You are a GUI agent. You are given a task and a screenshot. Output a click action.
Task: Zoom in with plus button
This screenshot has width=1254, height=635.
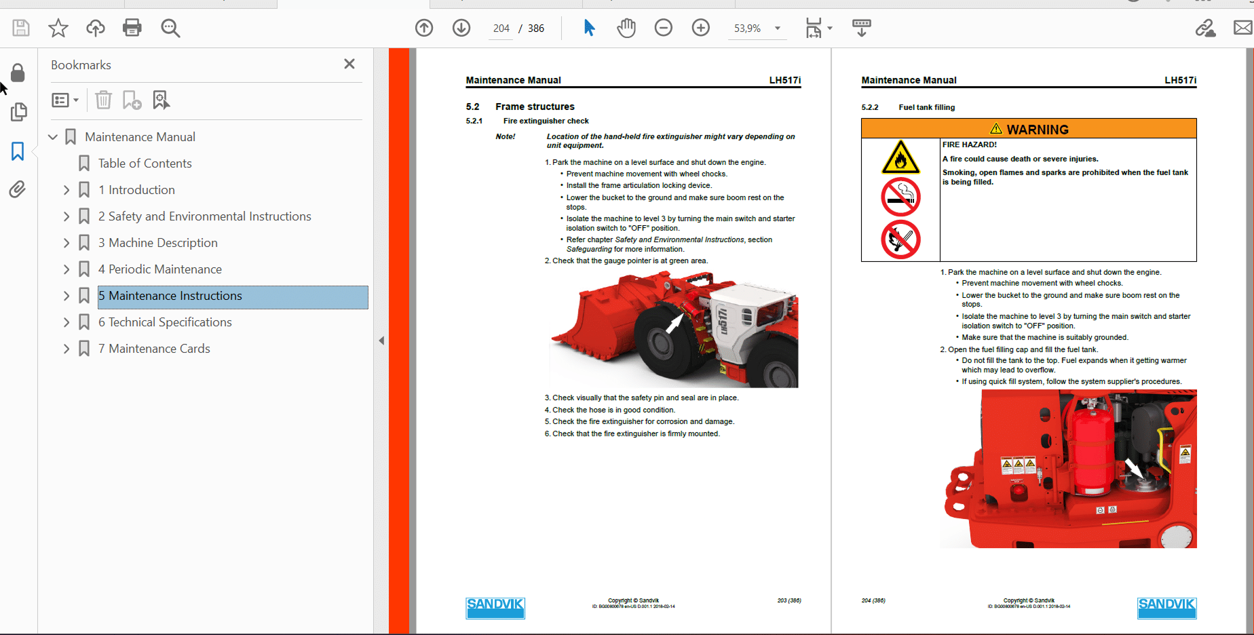point(701,28)
